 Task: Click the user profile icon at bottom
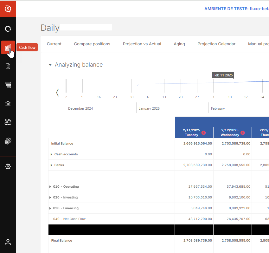[8, 242]
